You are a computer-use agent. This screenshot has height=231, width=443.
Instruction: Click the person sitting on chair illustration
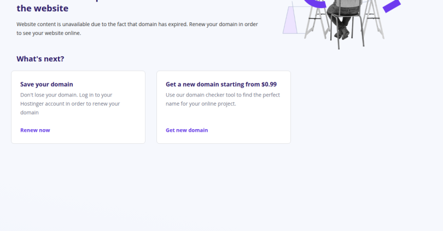(x=343, y=19)
